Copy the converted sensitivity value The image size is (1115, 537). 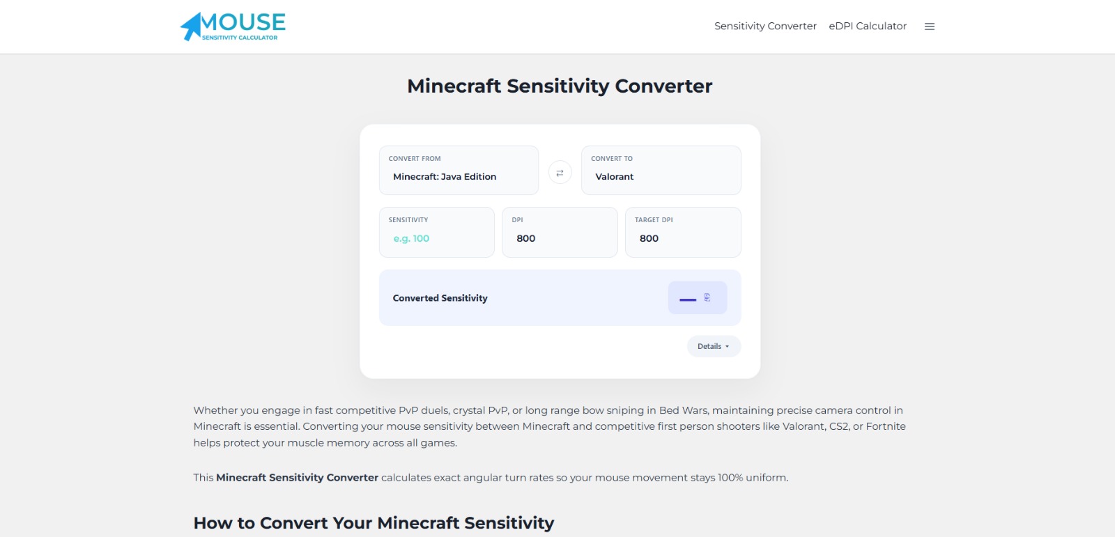pyautogui.click(x=707, y=297)
